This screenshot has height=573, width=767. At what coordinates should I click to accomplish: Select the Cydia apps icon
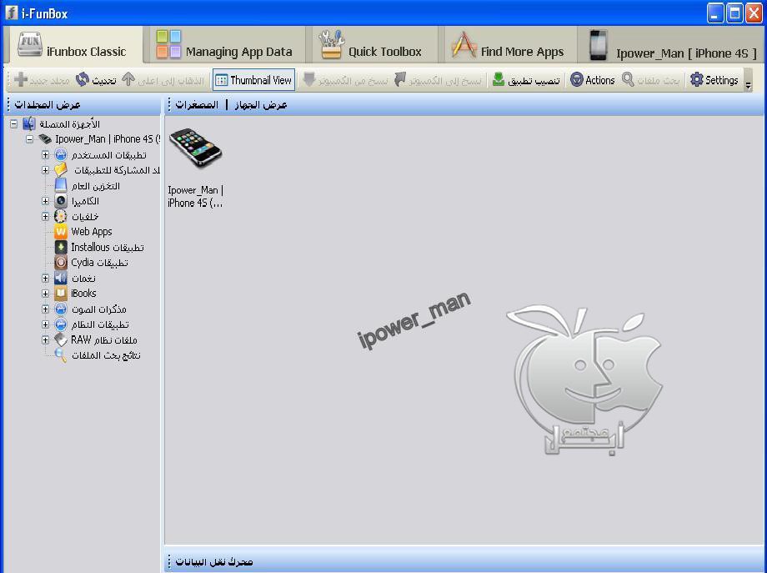61,263
